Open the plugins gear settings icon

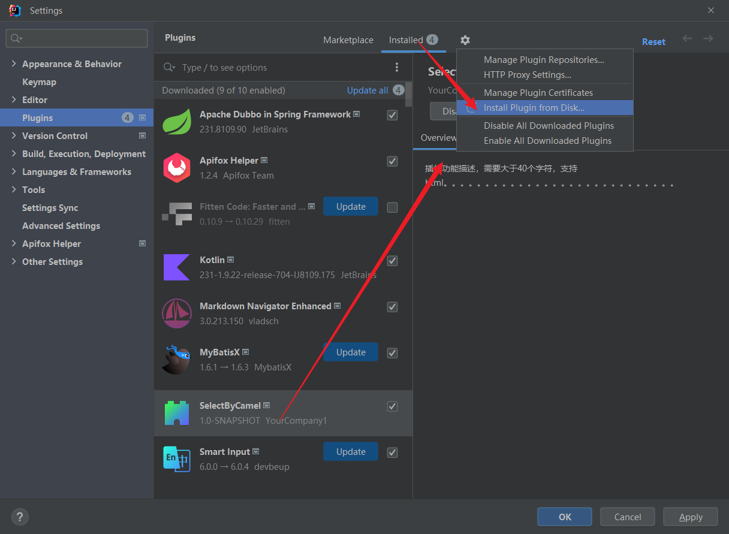click(465, 40)
